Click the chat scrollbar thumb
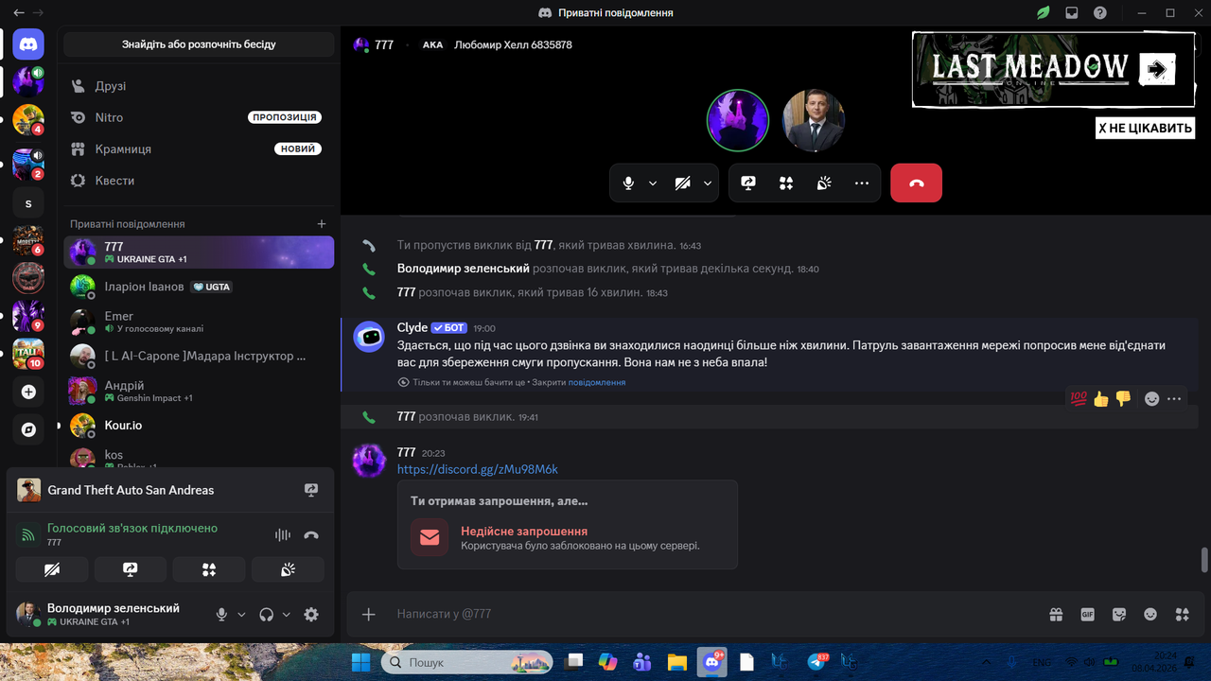Viewport: 1211px width, 681px height. pyautogui.click(x=1204, y=559)
